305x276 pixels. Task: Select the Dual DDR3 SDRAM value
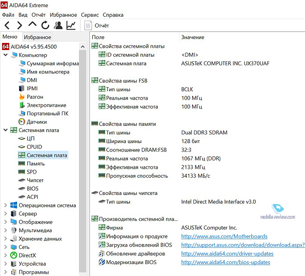[x=204, y=133]
